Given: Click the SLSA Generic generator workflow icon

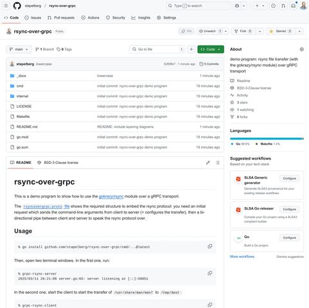Looking at the screenshot, I should 238,179.
